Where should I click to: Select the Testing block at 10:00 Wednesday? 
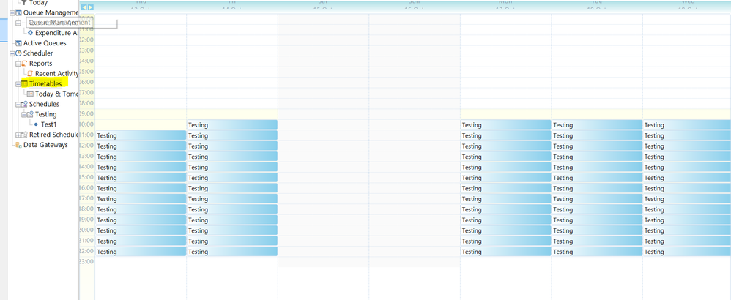[x=687, y=125]
